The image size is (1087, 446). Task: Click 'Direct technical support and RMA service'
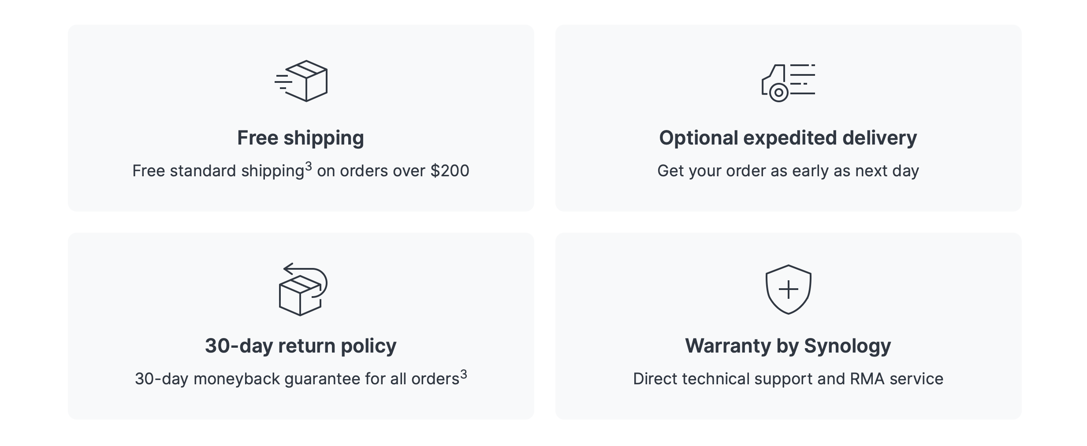788,379
